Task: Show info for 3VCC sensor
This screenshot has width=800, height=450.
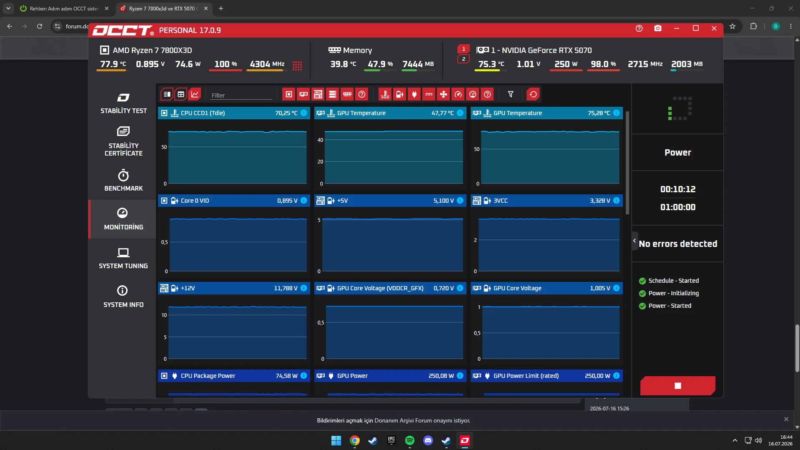Action: (617, 201)
